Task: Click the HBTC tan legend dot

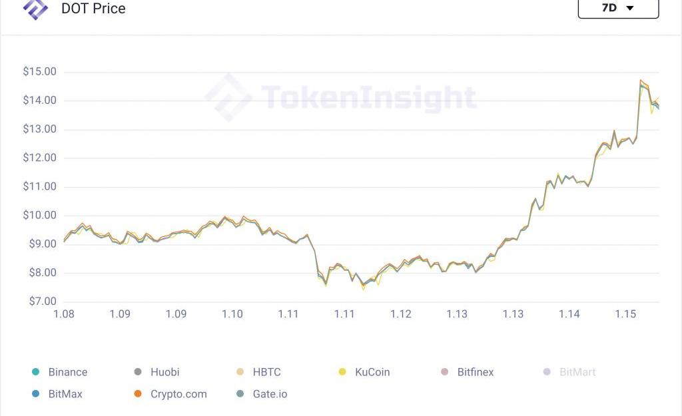Action: (x=240, y=372)
